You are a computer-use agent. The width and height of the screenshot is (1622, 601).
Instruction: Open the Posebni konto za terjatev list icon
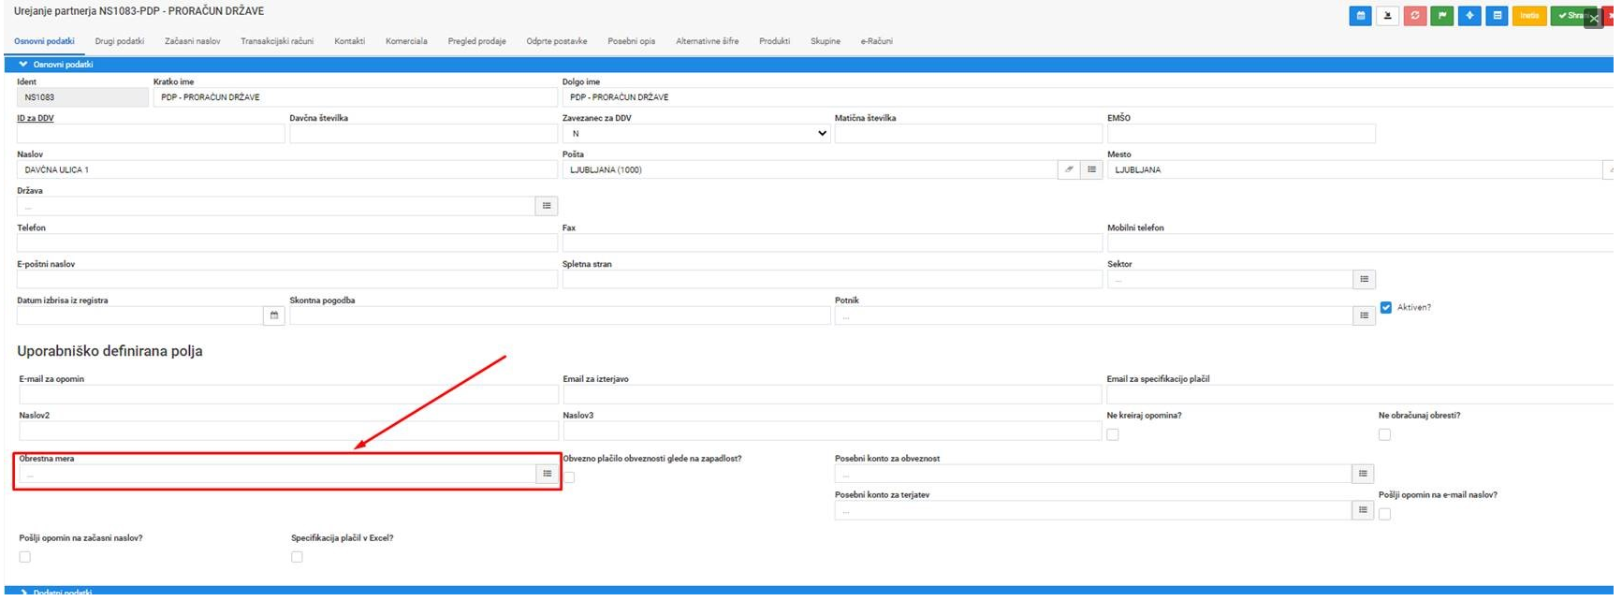coord(1363,510)
